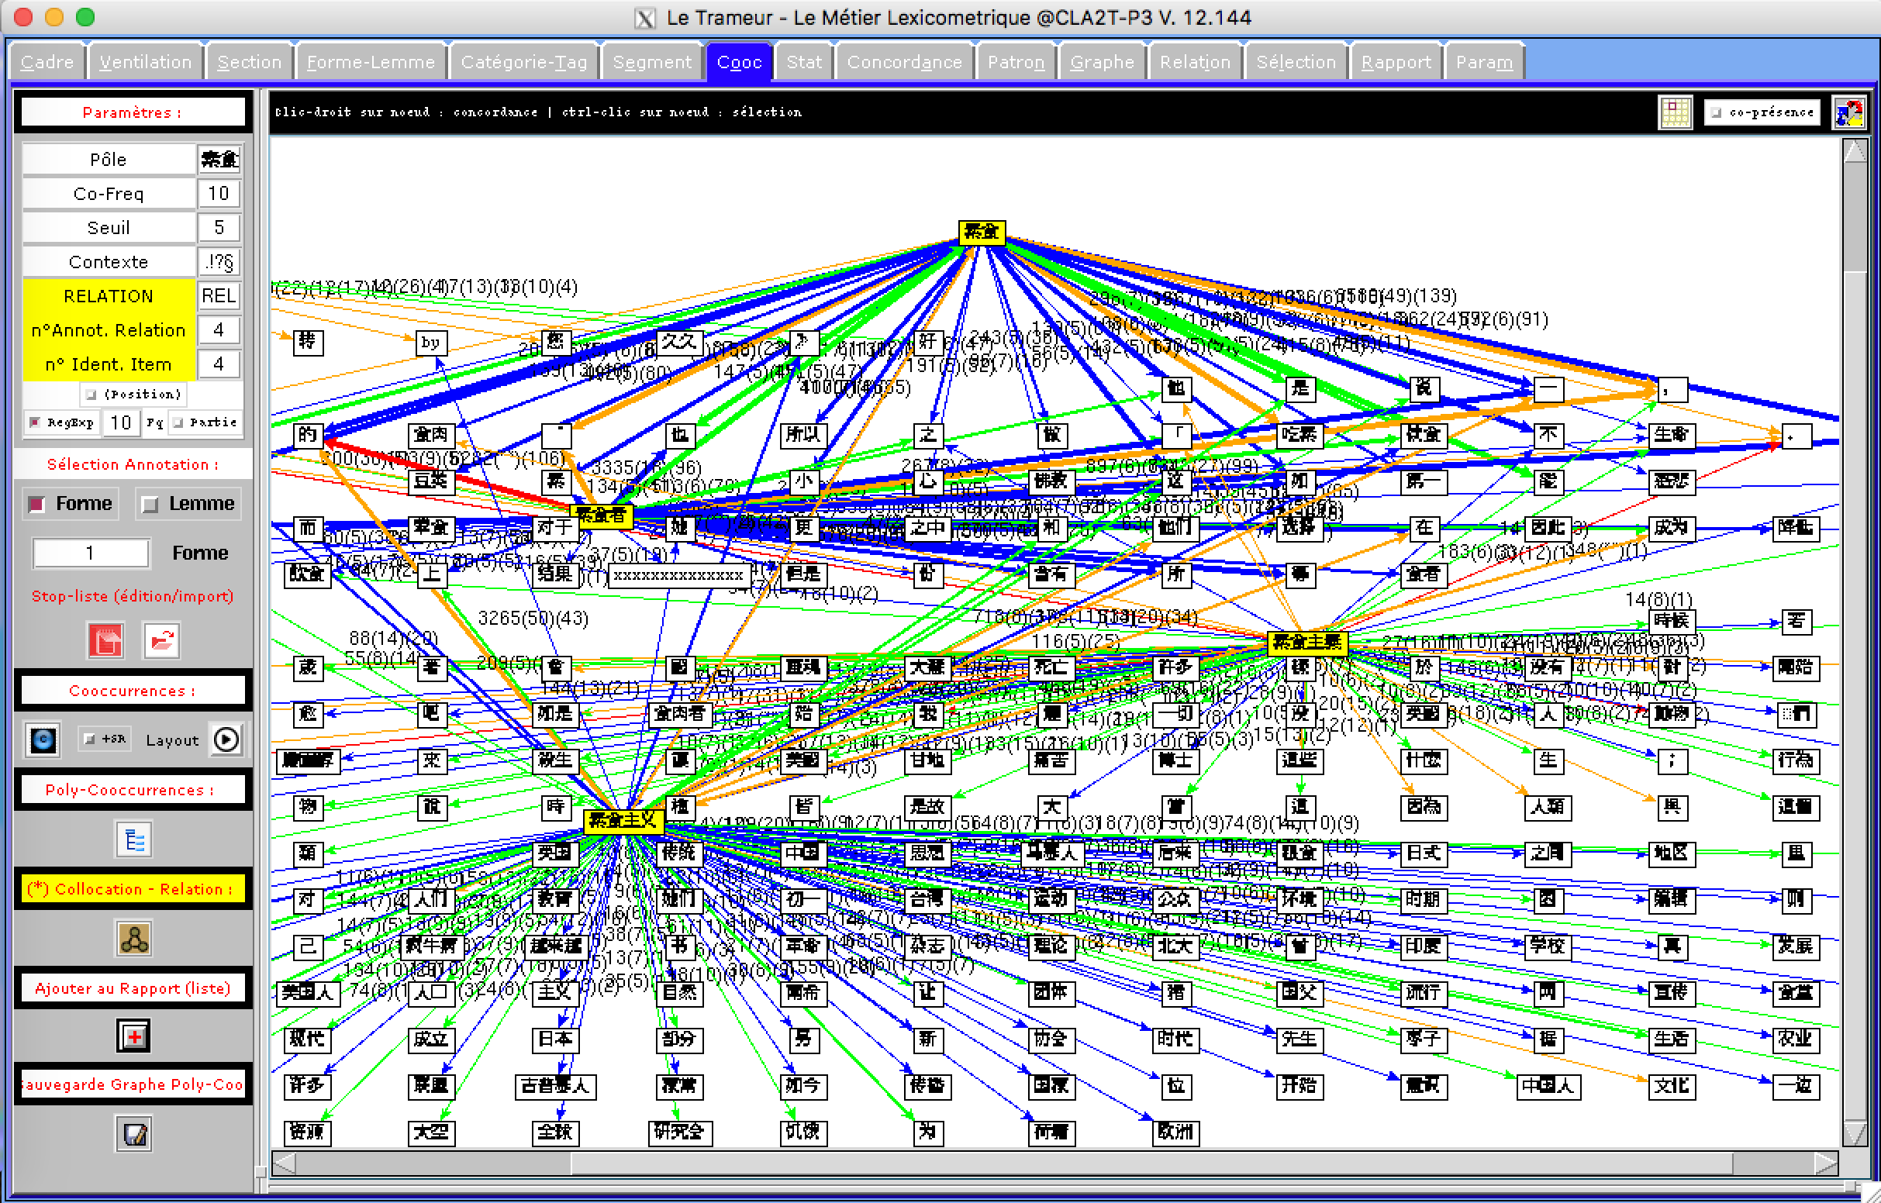Click the horizontal scrollbar left arrow

click(x=284, y=1163)
